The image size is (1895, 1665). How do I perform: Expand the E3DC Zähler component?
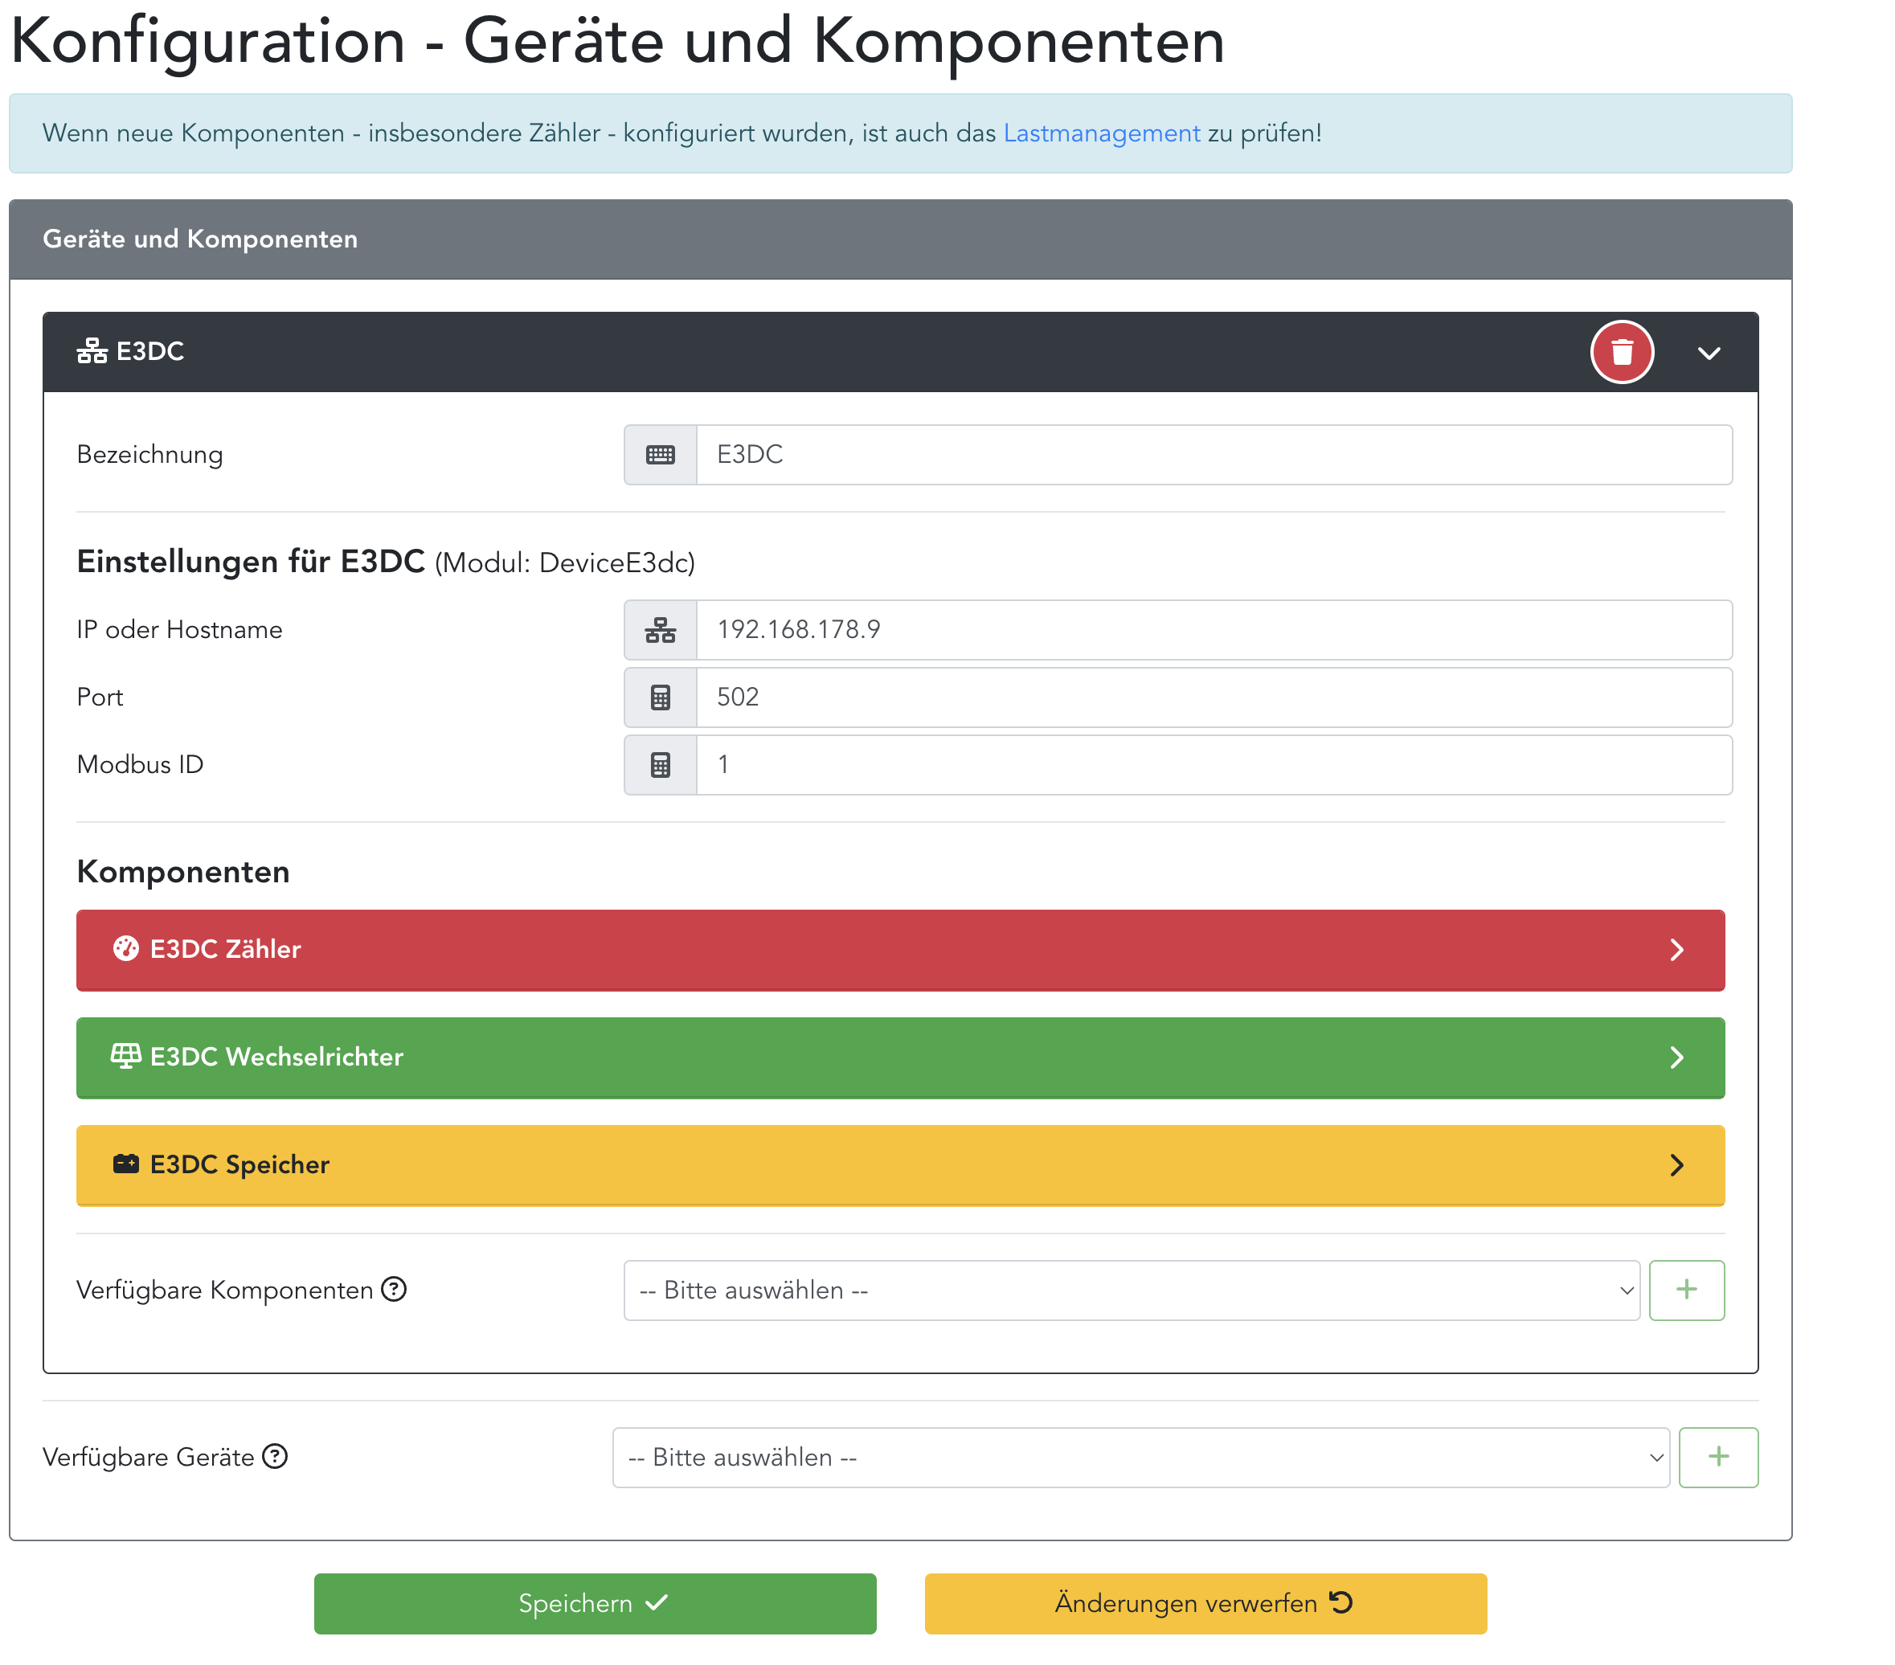pos(899,951)
